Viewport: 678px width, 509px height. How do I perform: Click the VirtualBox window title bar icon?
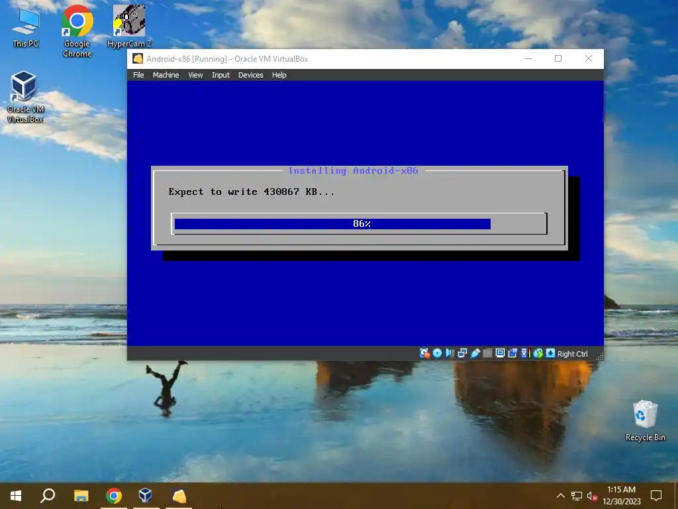[x=138, y=58]
